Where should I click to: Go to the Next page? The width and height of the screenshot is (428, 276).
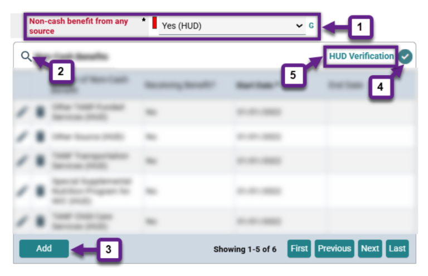[x=370, y=249]
